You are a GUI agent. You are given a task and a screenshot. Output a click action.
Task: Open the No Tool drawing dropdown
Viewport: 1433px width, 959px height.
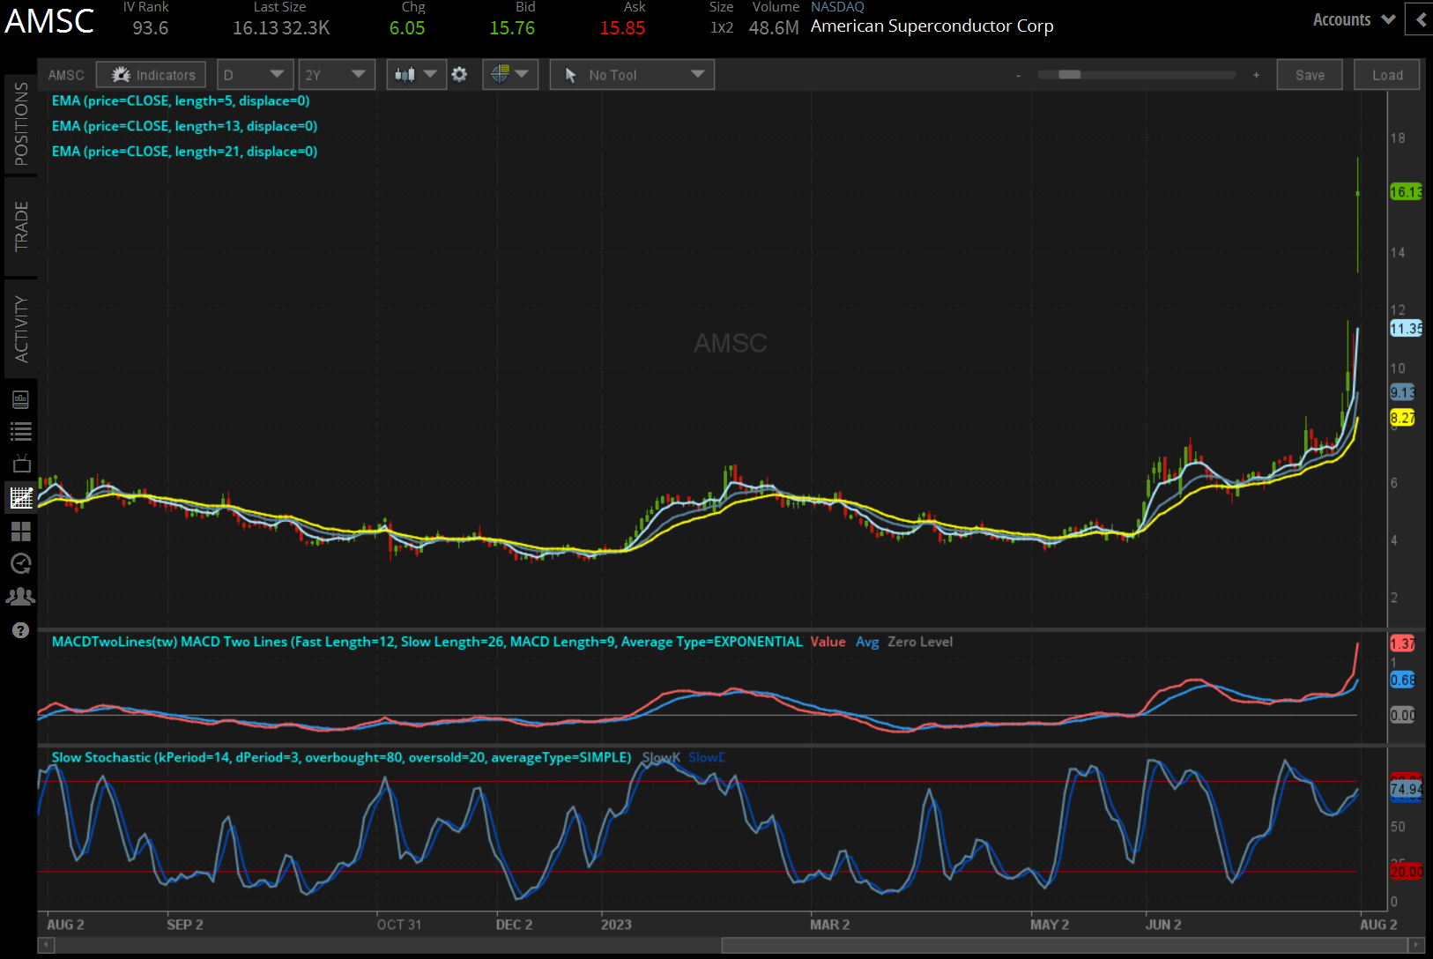point(631,74)
